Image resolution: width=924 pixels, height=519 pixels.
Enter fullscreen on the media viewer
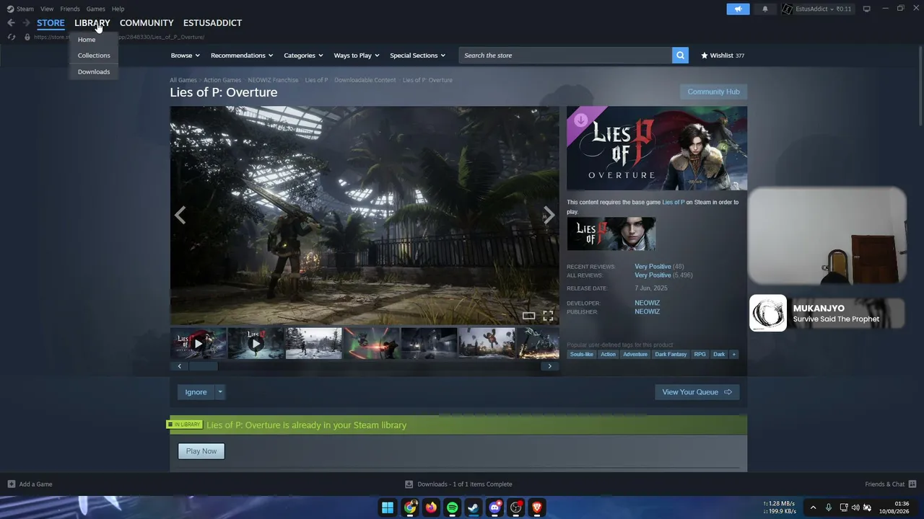(x=548, y=316)
